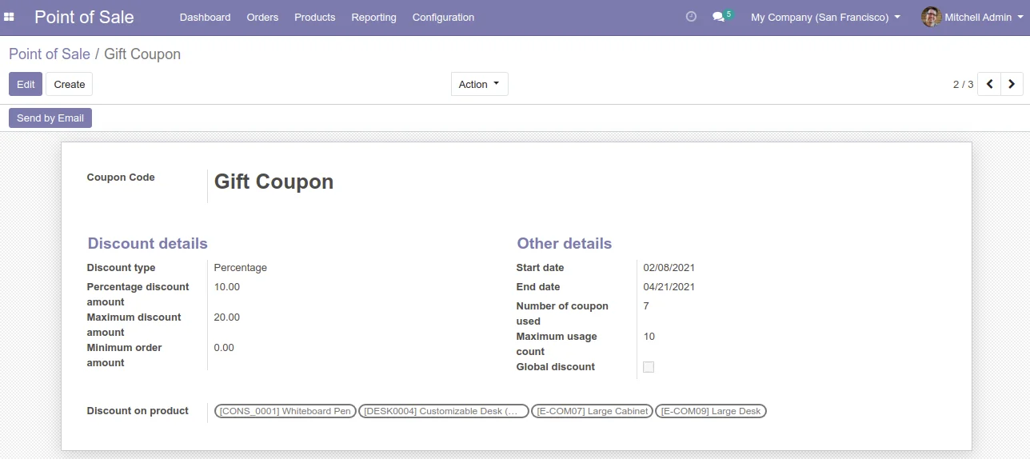Click the 2 / 3 pager counter
The width and height of the screenshot is (1030, 459).
coord(963,84)
